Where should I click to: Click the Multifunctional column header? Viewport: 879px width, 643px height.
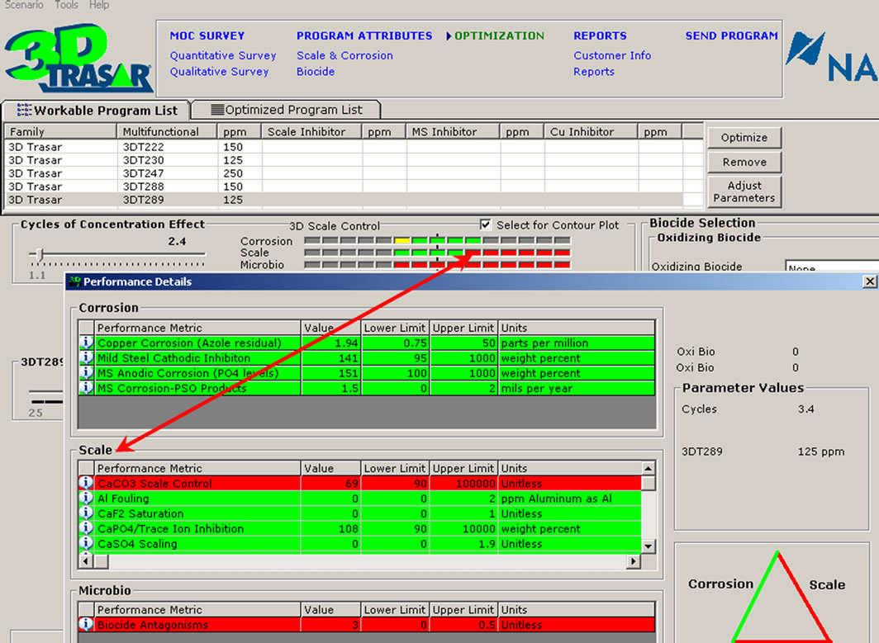167,131
